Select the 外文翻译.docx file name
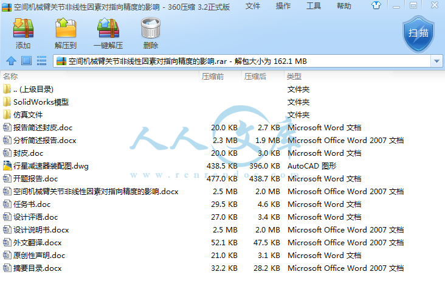Screen dimensions: 445x297 click(38, 243)
